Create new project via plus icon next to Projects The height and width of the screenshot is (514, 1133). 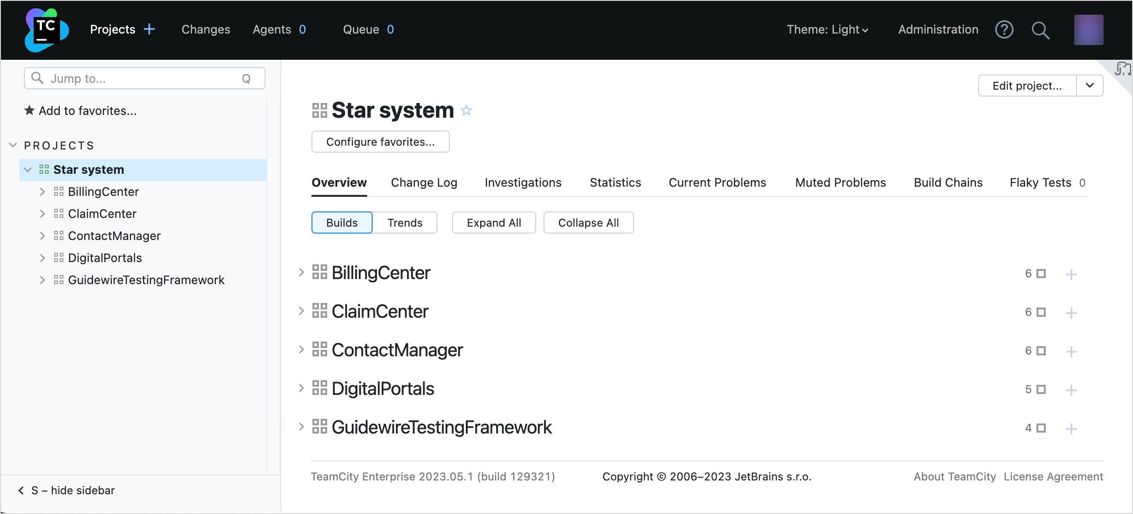[150, 29]
